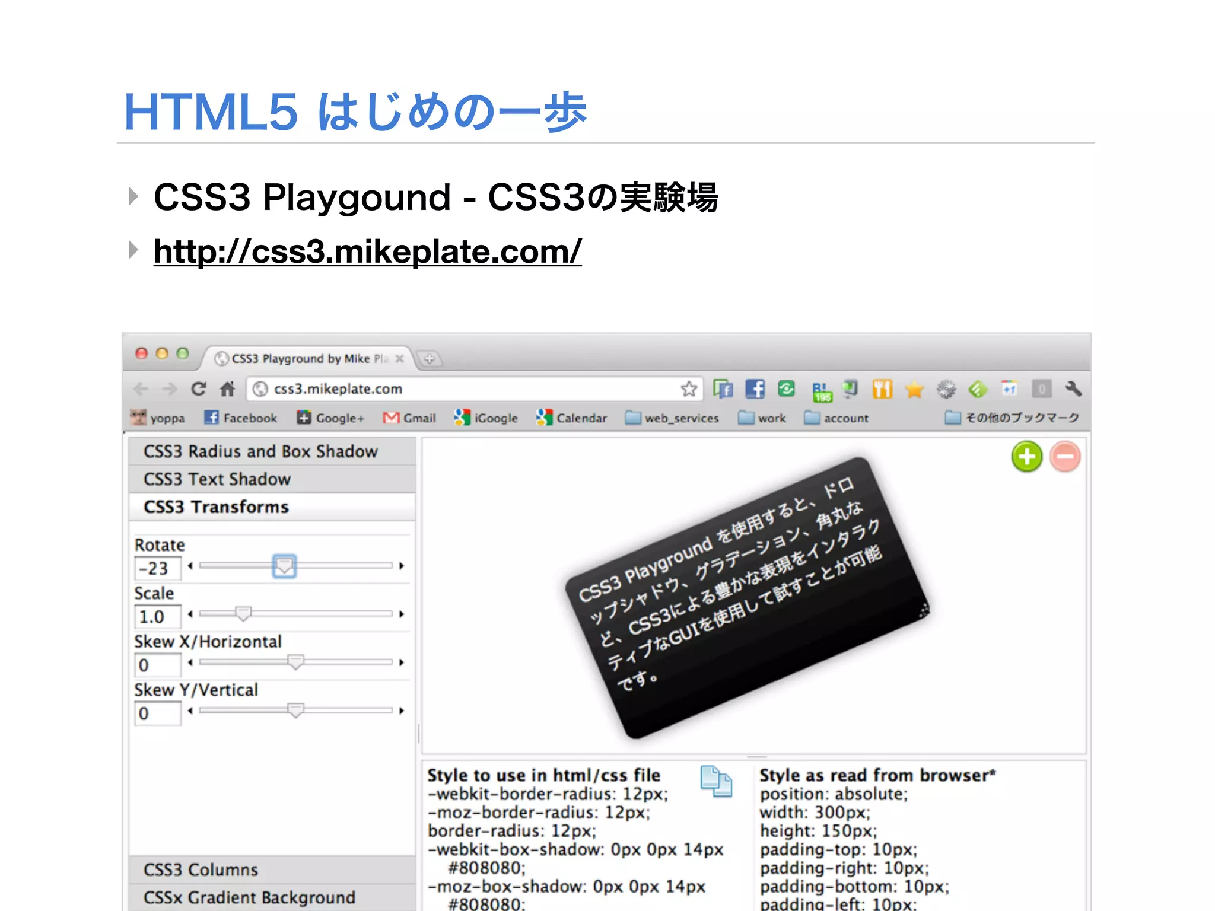Viewport: 1215px width, 911px height.
Task: Click the gray 0 counter extension icon
Action: click(x=1041, y=389)
